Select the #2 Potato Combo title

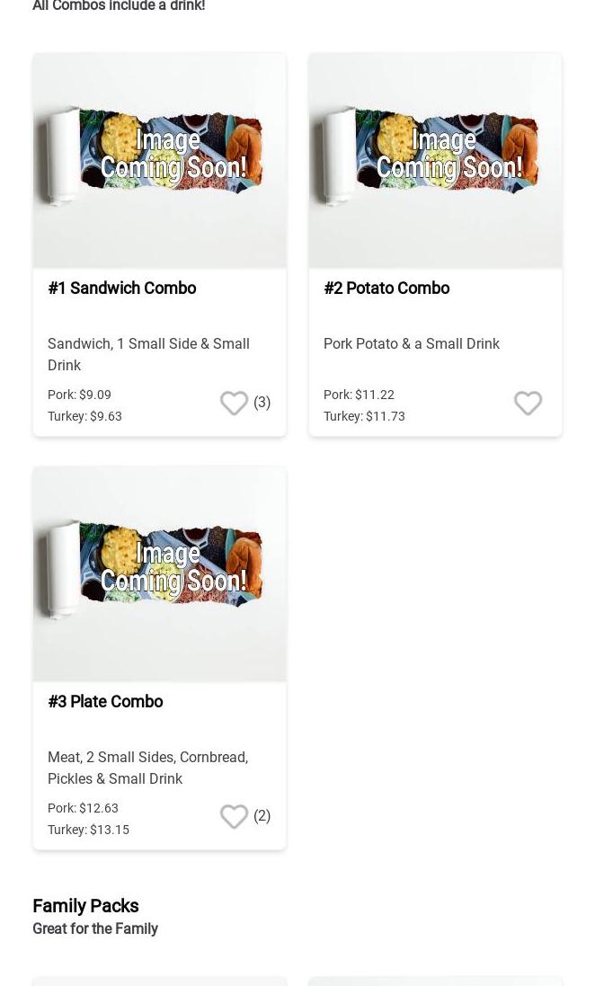(x=386, y=288)
